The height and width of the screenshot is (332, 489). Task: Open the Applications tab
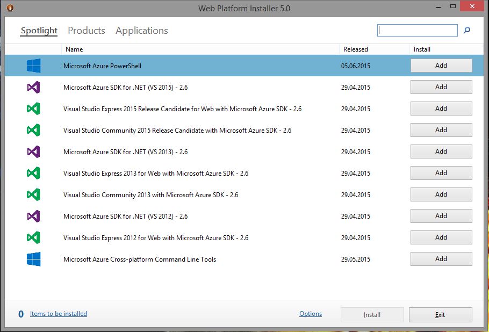pyautogui.click(x=142, y=31)
